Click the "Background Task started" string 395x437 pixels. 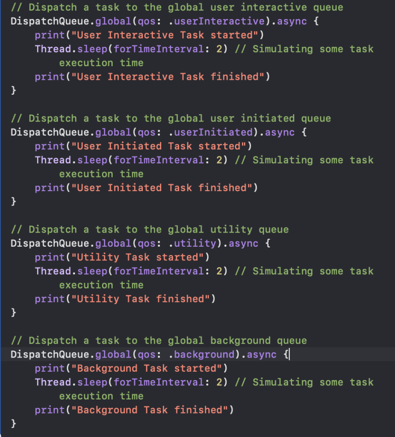click(x=146, y=368)
